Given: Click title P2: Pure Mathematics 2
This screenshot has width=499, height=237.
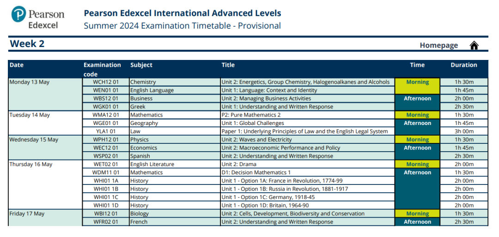Looking at the screenshot, I should 251,115.
